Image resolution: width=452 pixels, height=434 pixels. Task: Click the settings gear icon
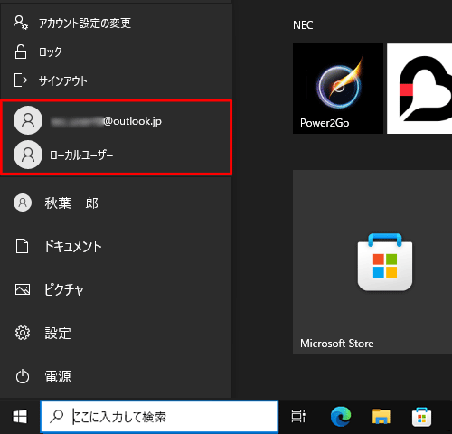click(x=23, y=333)
